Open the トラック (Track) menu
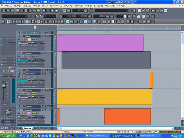The width and height of the screenshot is (184, 138). click(x=78, y=6)
